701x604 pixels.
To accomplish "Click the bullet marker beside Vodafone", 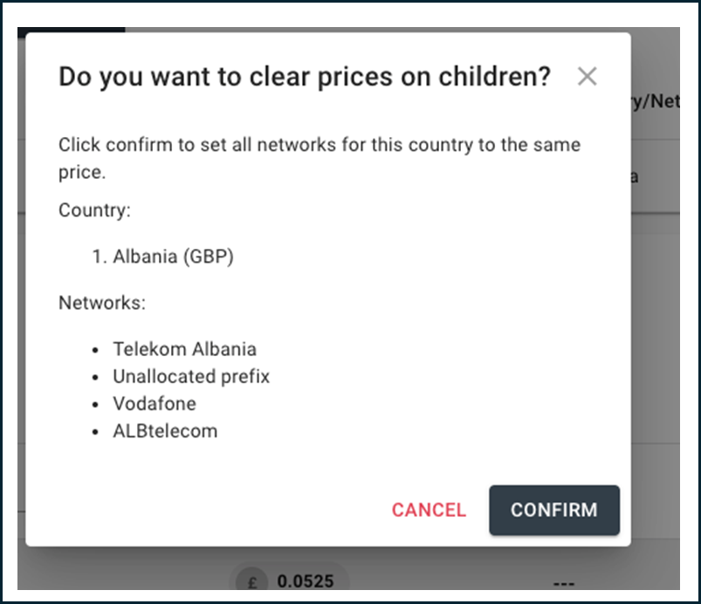I will tap(95, 405).
